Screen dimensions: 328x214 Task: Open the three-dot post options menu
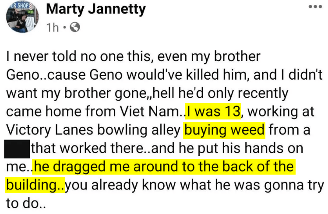[x=315, y=7]
